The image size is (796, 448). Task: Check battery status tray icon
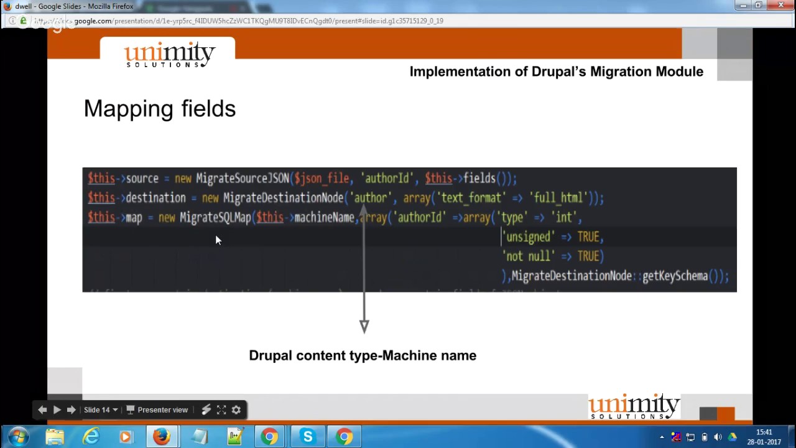click(x=704, y=437)
